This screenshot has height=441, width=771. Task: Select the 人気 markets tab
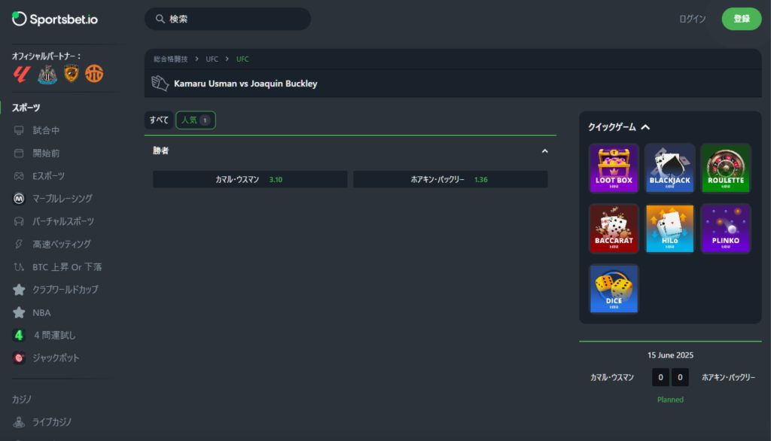click(x=196, y=120)
